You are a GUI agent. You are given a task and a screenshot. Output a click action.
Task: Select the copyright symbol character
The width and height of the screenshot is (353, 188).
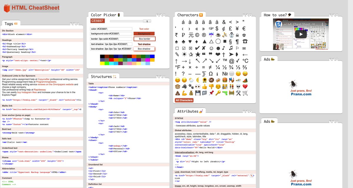197,35
